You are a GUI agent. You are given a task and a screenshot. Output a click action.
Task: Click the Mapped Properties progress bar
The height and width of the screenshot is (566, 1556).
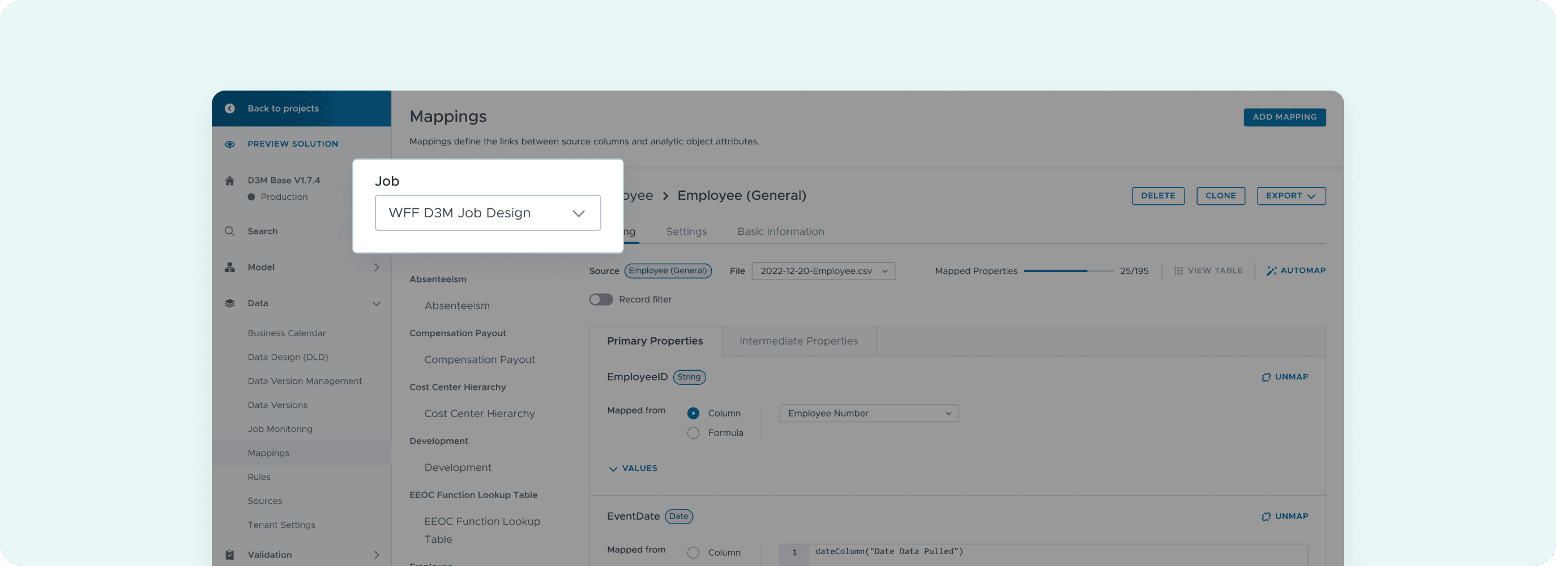(1068, 271)
